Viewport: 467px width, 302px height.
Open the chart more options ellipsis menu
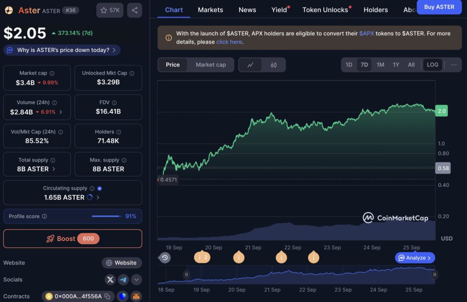click(454, 65)
